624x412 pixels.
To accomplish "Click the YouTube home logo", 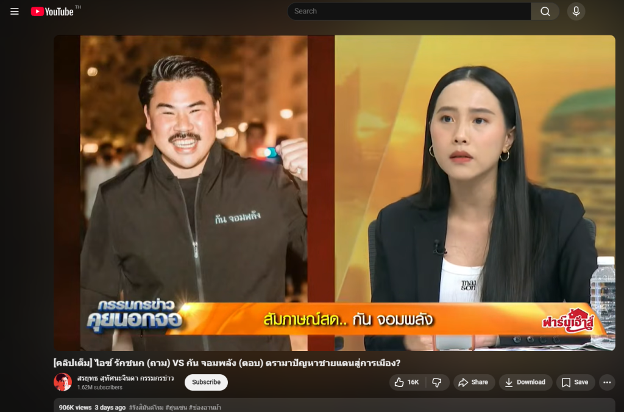I will click(x=52, y=12).
